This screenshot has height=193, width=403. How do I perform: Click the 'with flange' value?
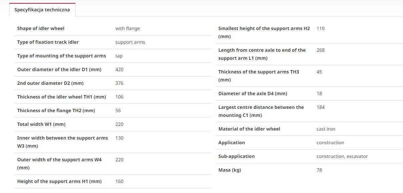[127, 28]
